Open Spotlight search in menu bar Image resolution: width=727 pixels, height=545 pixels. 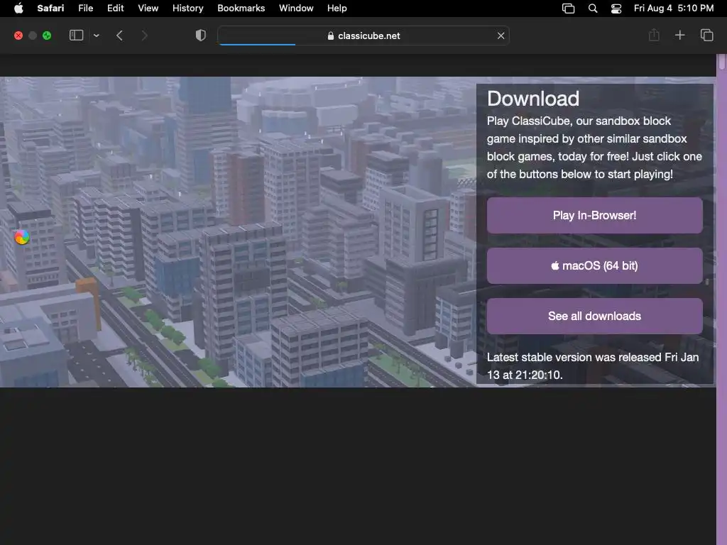[x=593, y=9]
